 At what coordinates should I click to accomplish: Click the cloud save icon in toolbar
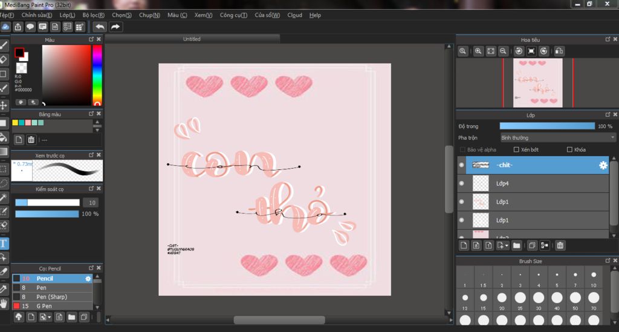click(5, 27)
